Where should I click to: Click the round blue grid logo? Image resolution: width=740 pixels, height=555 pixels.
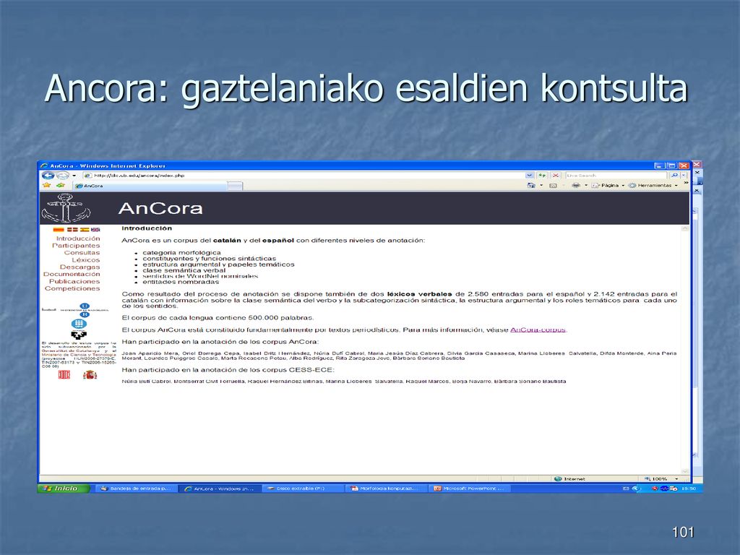coord(79,324)
